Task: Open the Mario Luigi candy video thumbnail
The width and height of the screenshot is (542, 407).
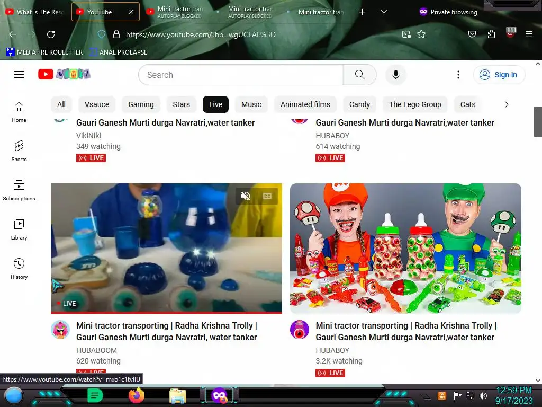Action: tap(405, 249)
